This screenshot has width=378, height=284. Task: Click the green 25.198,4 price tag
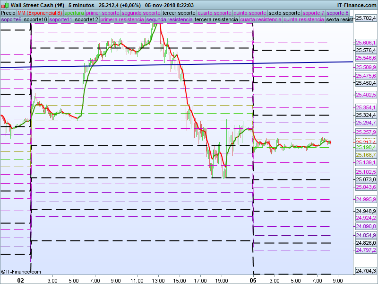tap(365, 147)
